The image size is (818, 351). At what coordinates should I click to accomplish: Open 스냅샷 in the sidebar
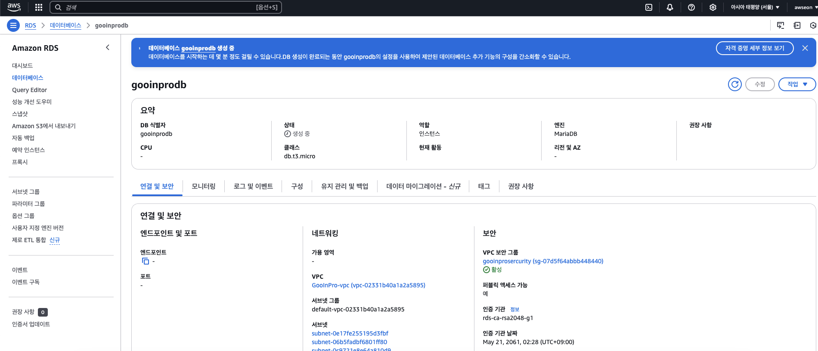20,114
